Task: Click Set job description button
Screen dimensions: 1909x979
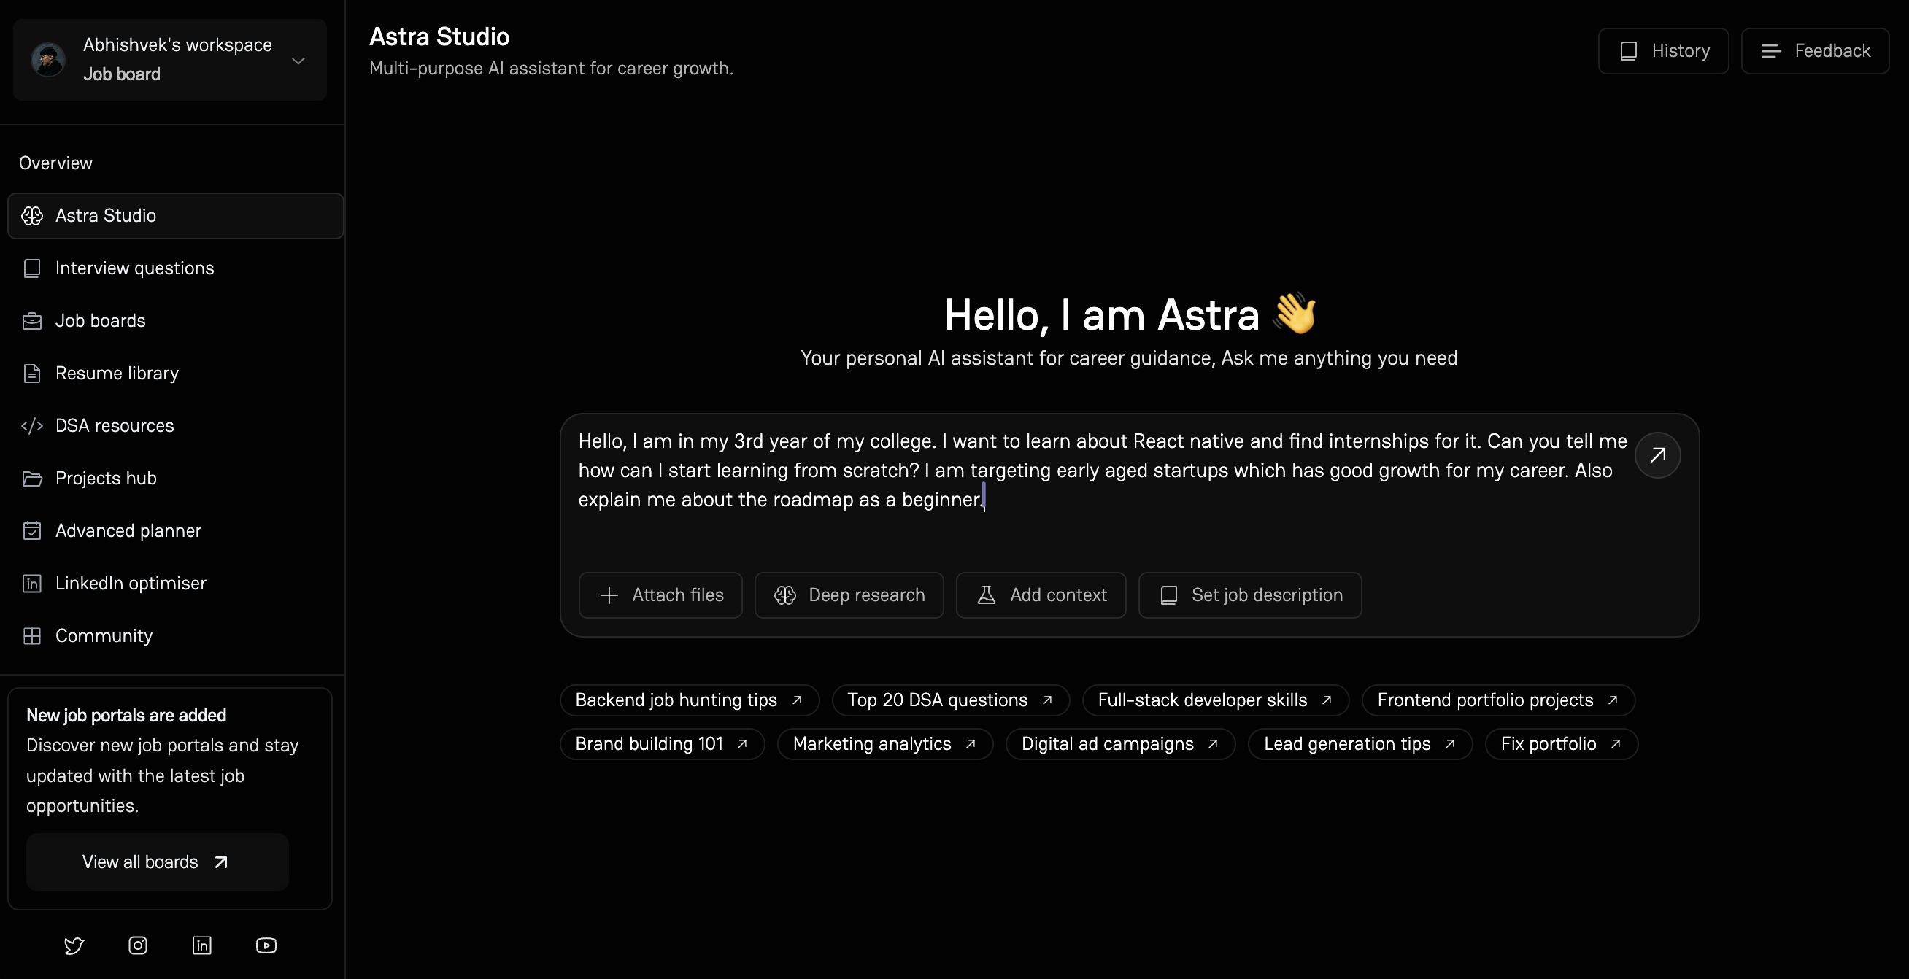Action: point(1249,595)
